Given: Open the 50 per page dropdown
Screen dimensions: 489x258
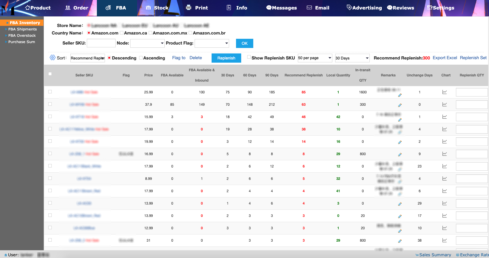Looking at the screenshot, I should (315, 58).
